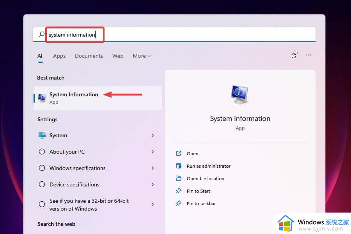Screen dimensions: 351x234
Task: Click info icon beside 32-bit or 64-bit result
Action: [x=42, y=204]
